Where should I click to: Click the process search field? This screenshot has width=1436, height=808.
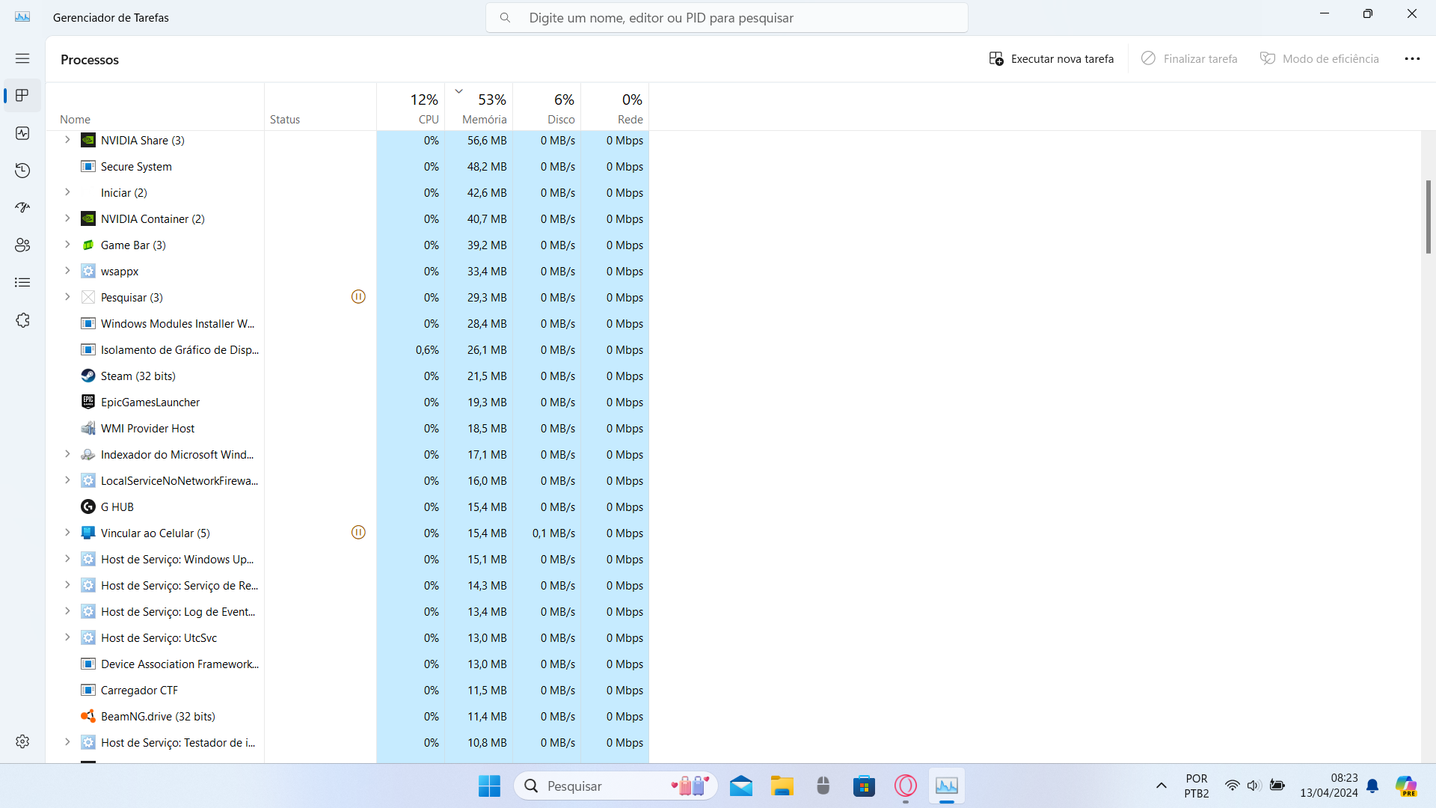click(x=725, y=18)
